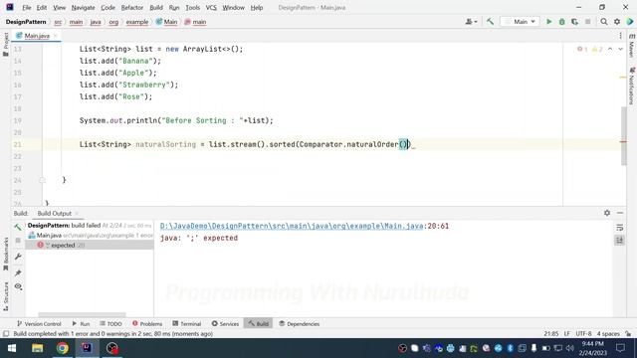Pin the Build Output tab

(x=18, y=272)
